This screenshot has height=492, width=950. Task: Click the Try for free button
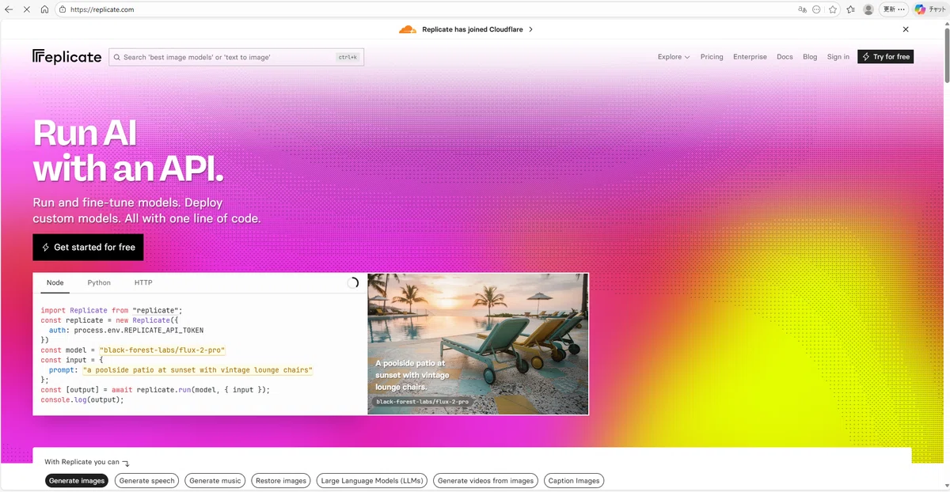click(x=885, y=57)
